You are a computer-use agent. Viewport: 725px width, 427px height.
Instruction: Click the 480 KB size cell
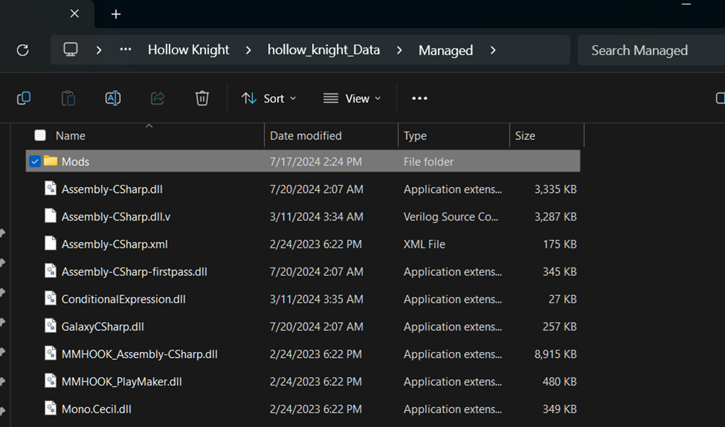point(559,381)
